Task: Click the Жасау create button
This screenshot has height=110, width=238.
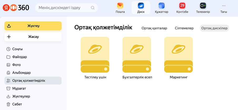Action: coord(33,37)
